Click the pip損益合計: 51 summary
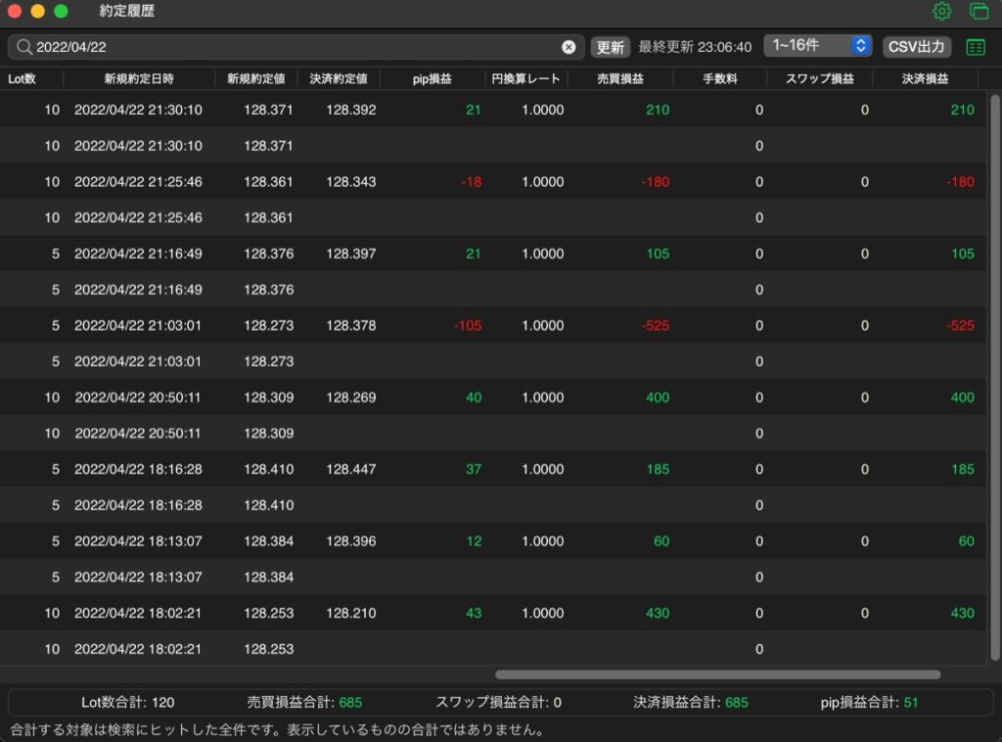Screen dimensions: 1002x742 [869, 703]
